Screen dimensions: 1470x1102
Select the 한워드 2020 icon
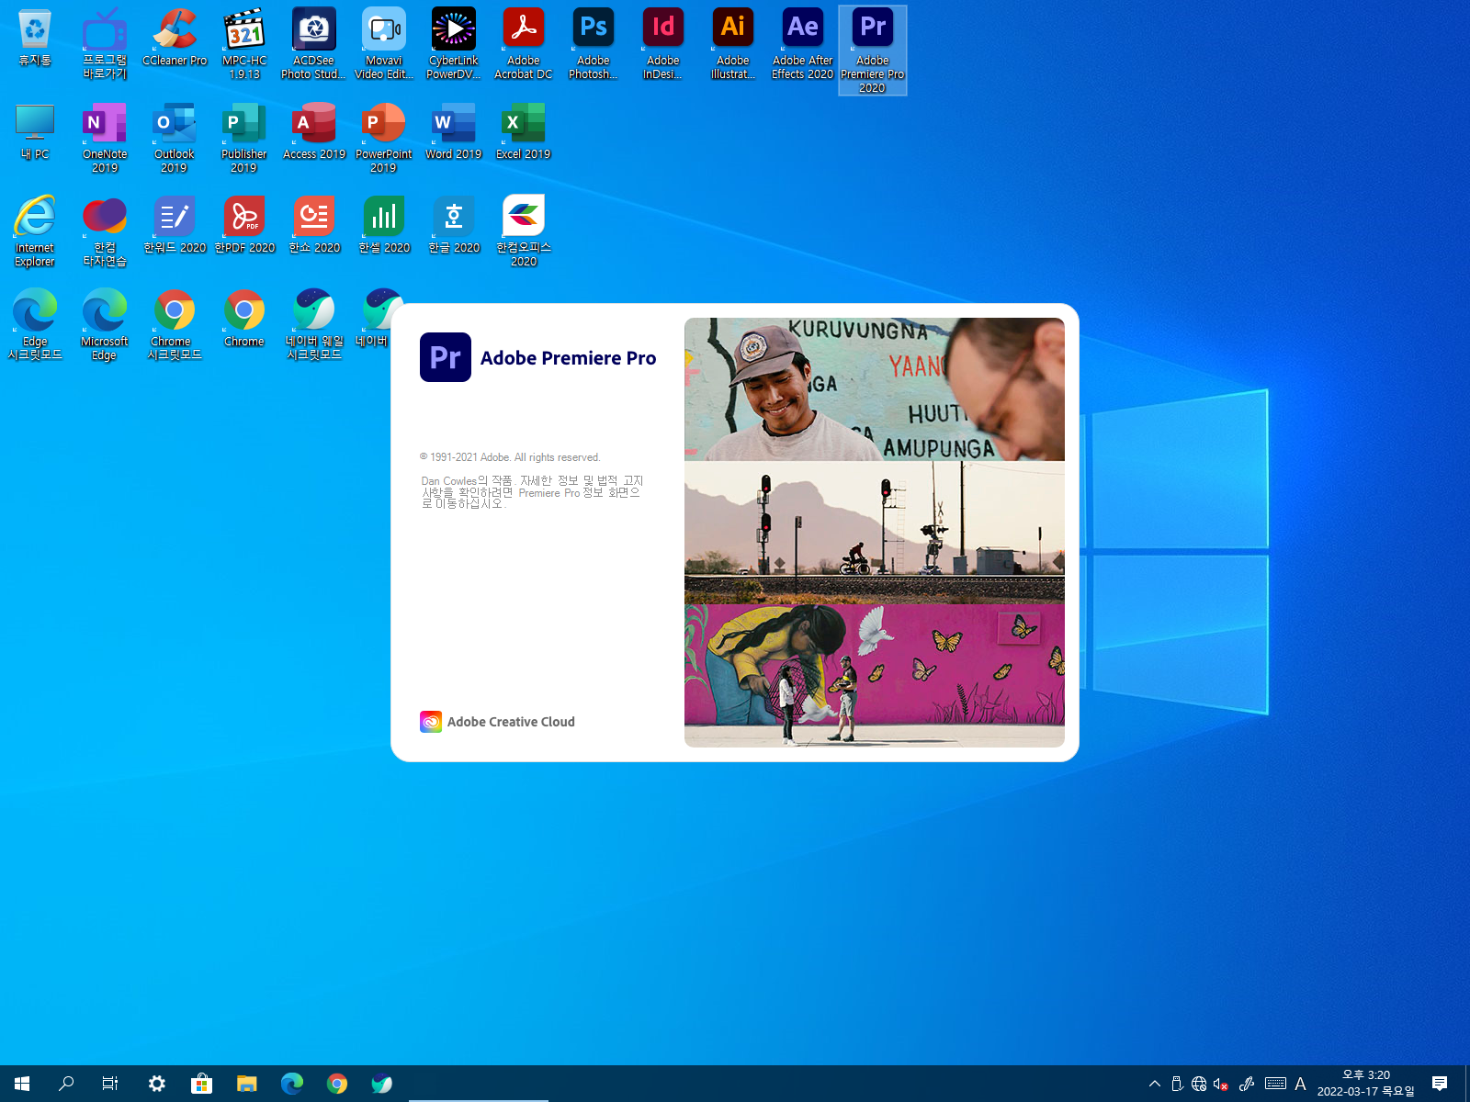175,225
